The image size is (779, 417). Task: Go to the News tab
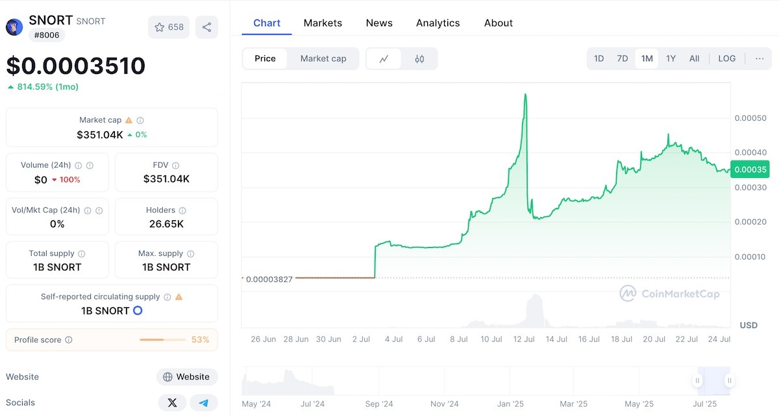pyautogui.click(x=379, y=23)
